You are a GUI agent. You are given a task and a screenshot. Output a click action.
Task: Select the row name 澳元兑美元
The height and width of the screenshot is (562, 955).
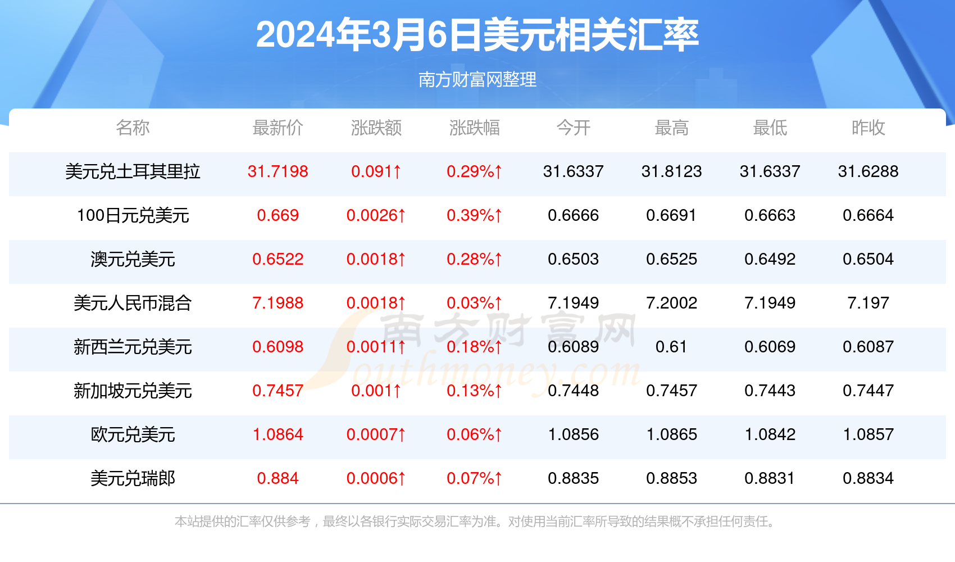(x=133, y=259)
